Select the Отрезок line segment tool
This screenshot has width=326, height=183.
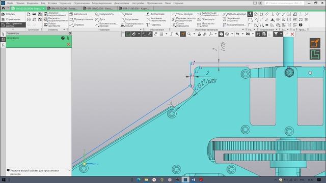click(x=77, y=25)
